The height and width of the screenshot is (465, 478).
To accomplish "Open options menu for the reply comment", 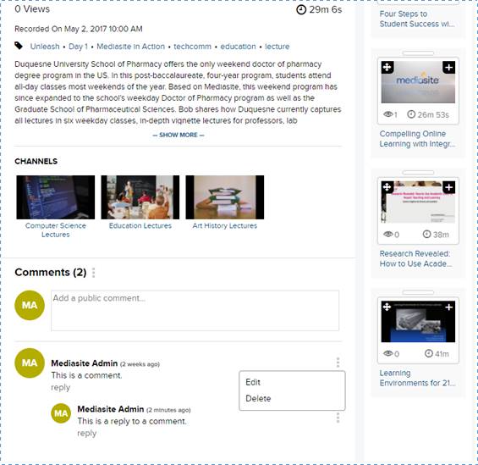I will (338, 418).
